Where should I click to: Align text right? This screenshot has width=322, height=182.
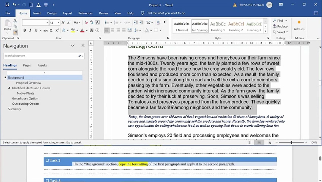(118, 30)
